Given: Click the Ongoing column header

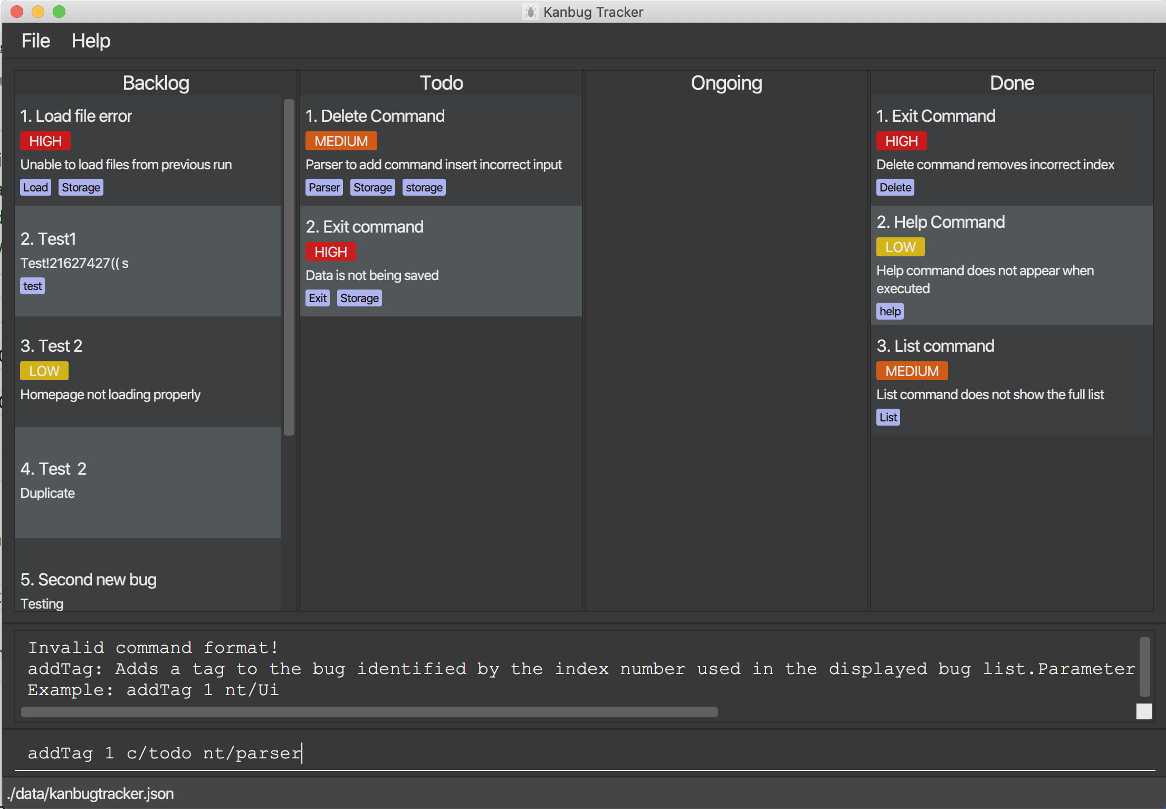Looking at the screenshot, I should [x=727, y=83].
